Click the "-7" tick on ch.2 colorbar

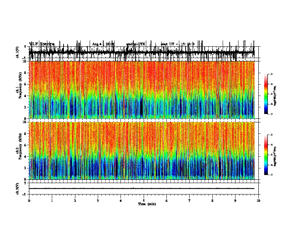(x=271, y=175)
